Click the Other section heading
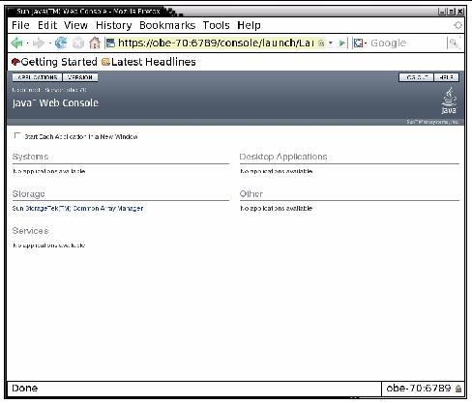Viewport: 472px width, 404px height. pyautogui.click(x=251, y=194)
